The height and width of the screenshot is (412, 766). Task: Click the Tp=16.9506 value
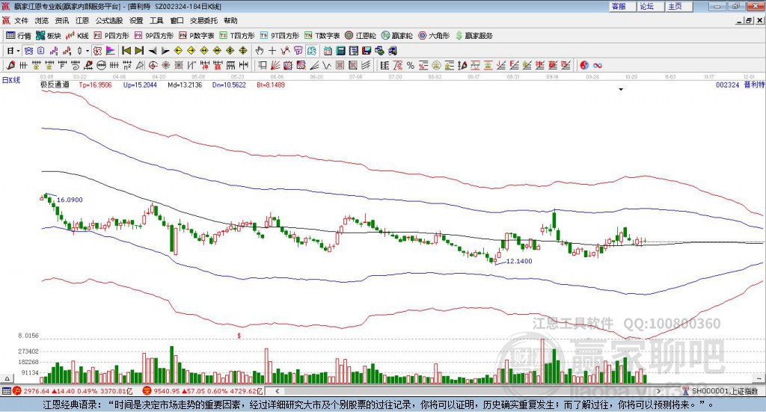[95, 84]
